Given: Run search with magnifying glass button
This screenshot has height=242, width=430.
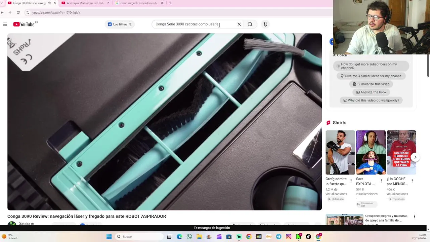Looking at the screenshot, I should coord(250,24).
